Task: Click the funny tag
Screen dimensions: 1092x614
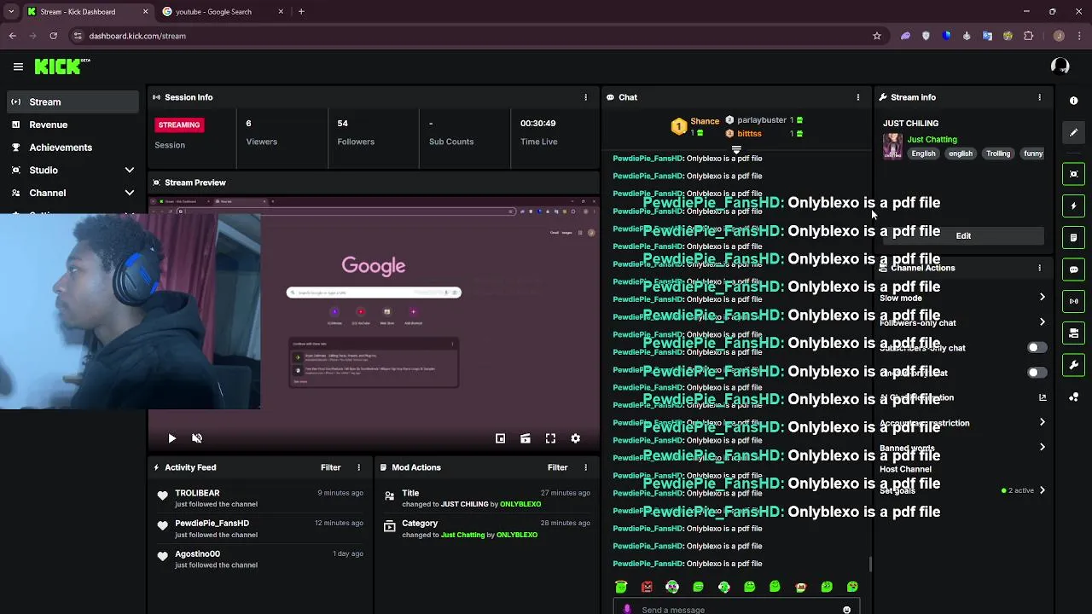Action: 1033,153
